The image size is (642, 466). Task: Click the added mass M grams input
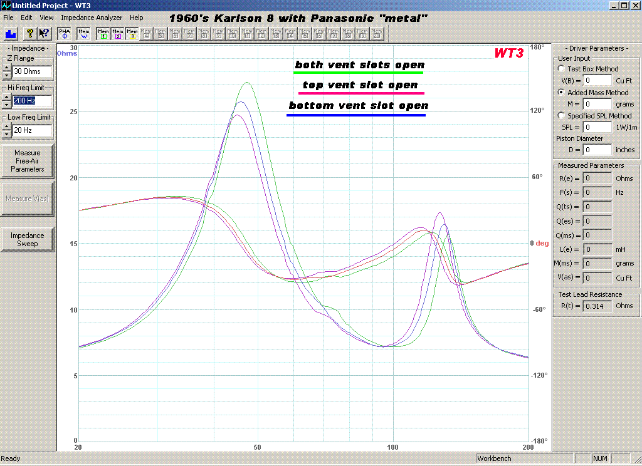pos(597,104)
